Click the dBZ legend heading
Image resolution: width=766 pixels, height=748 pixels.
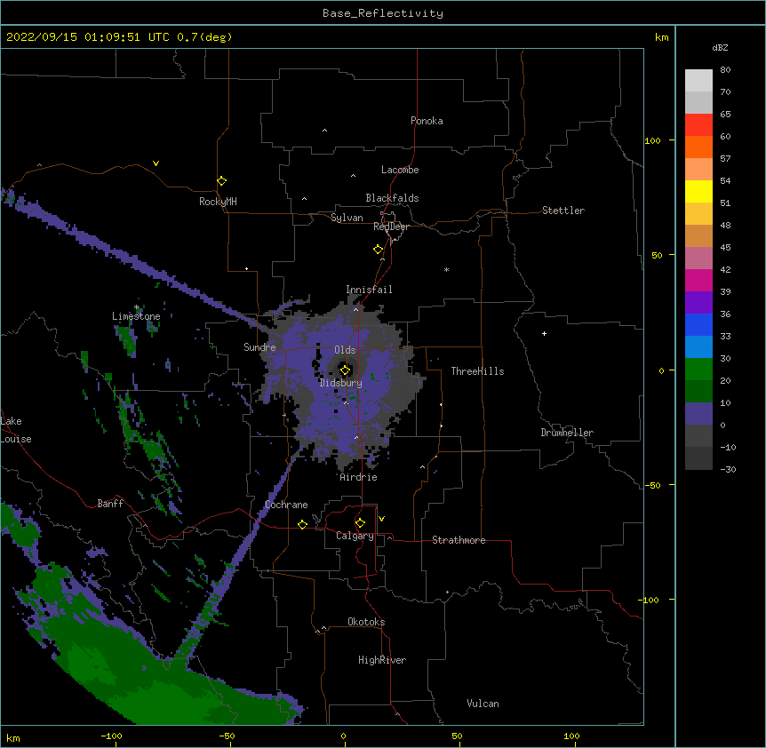[720, 47]
